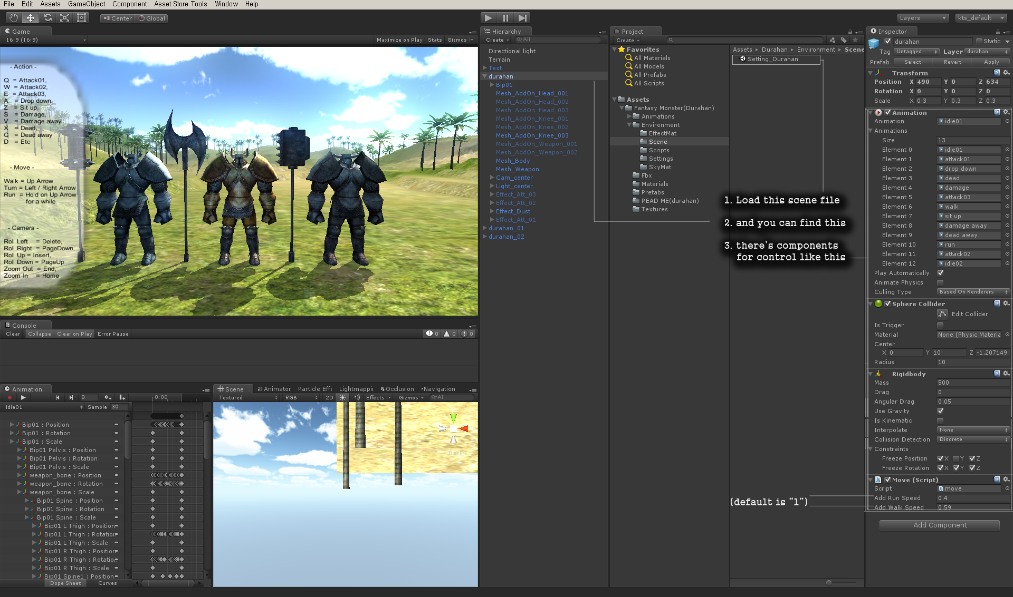Click the Animation window vertical scrollbar
This screenshot has width=1013, height=597.
pos(127,440)
